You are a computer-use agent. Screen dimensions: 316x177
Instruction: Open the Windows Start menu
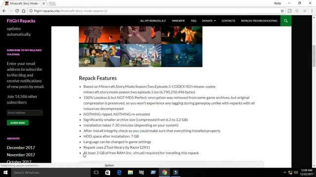5,173
